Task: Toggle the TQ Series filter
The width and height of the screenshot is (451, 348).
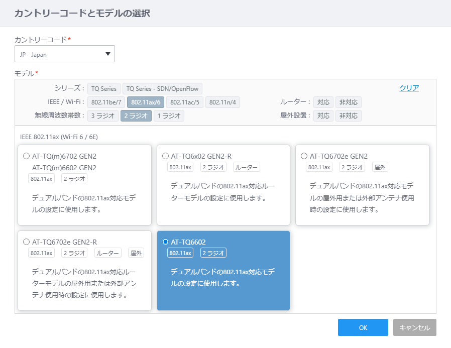Action: point(104,88)
